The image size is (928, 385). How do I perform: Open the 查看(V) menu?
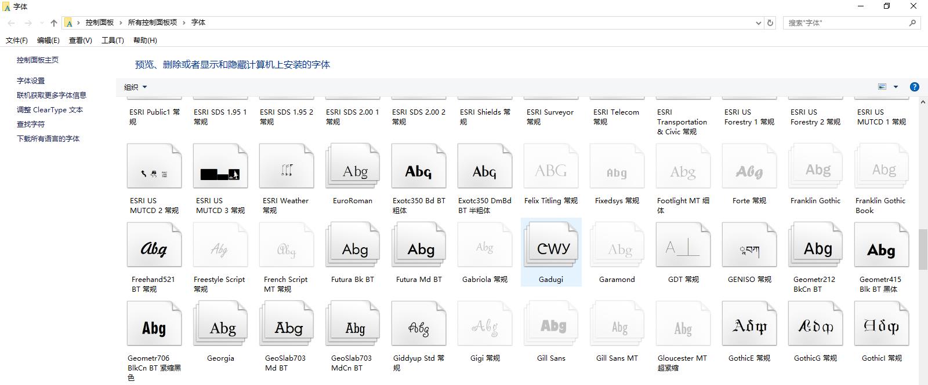point(80,40)
